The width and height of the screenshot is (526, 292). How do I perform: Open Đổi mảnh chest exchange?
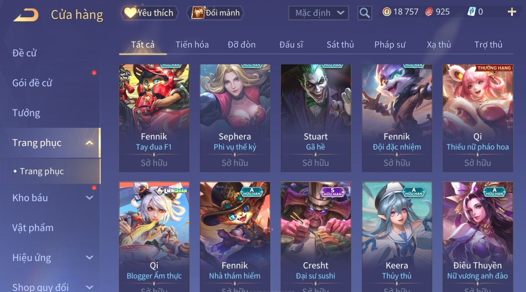tap(215, 13)
